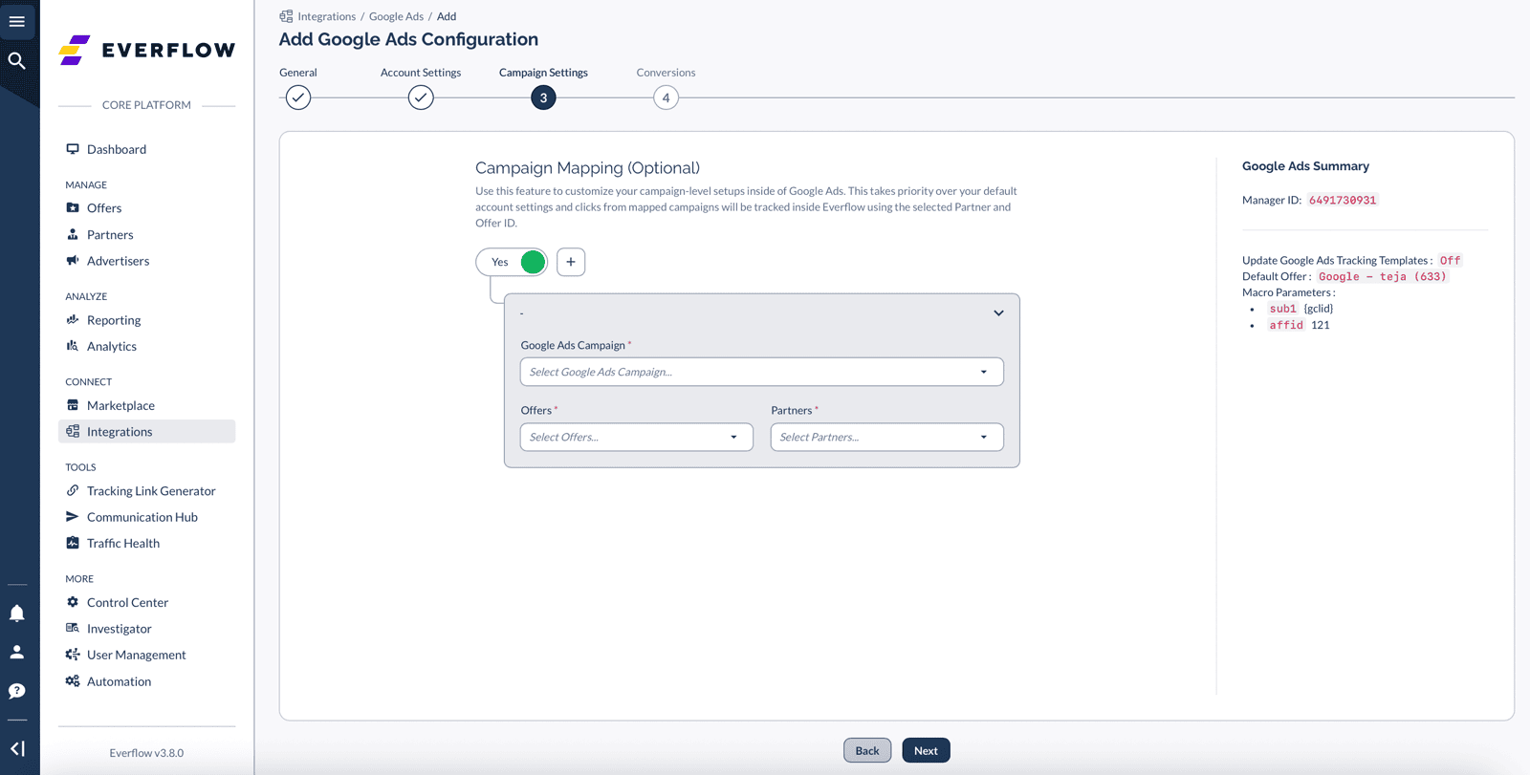This screenshot has height=775, width=1530.
Task: Click the Partners person icon
Action: (x=73, y=234)
